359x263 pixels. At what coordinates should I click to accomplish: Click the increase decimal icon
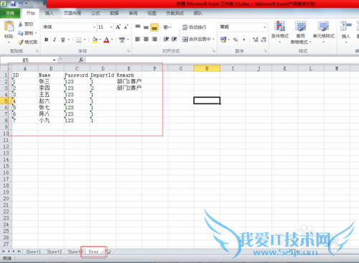pos(256,40)
